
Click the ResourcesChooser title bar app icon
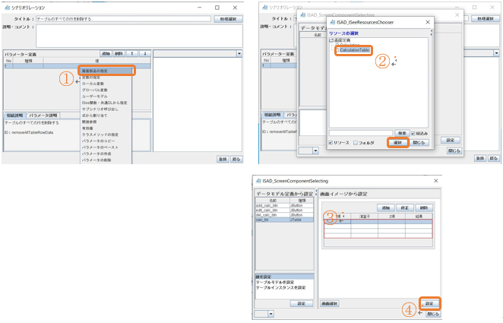point(333,22)
